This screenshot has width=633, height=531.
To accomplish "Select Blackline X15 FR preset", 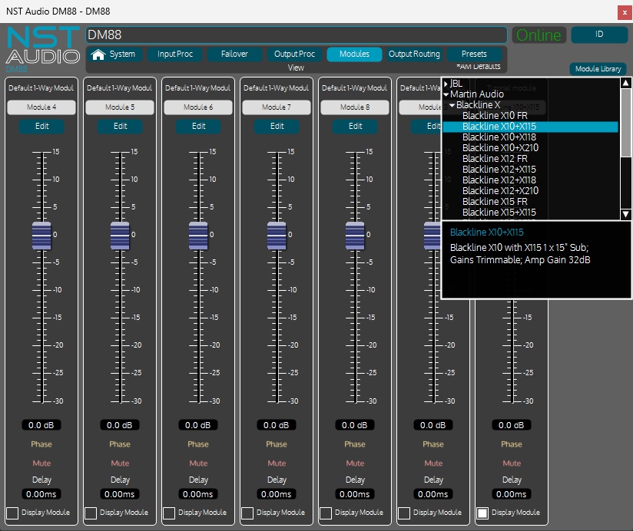I will click(495, 202).
